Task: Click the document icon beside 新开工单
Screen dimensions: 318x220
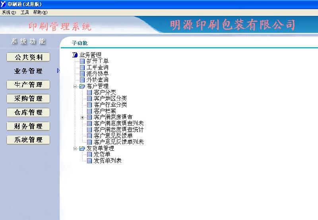Action: (x=82, y=61)
